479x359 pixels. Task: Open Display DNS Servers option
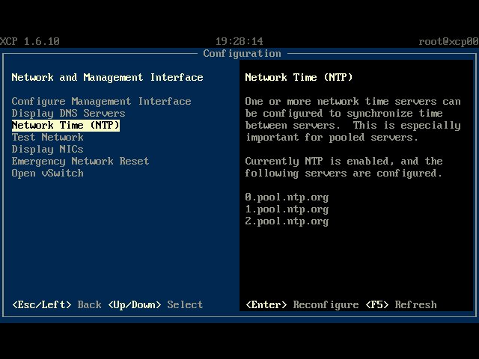click(68, 113)
